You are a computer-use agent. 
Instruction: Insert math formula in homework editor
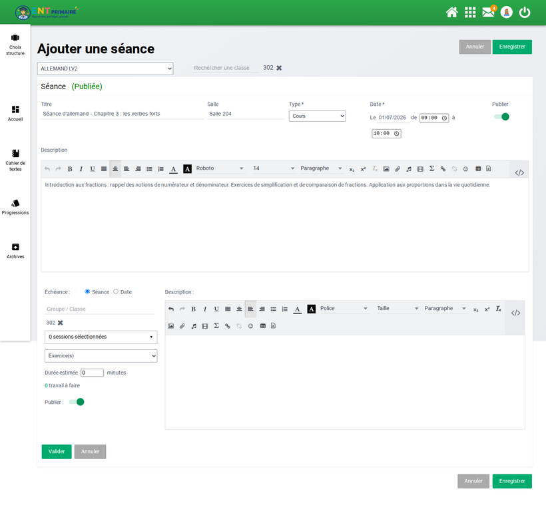pyautogui.click(x=216, y=326)
